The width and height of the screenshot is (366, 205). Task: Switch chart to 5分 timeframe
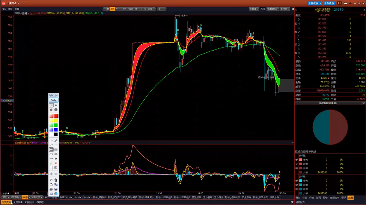[x=118, y=9]
